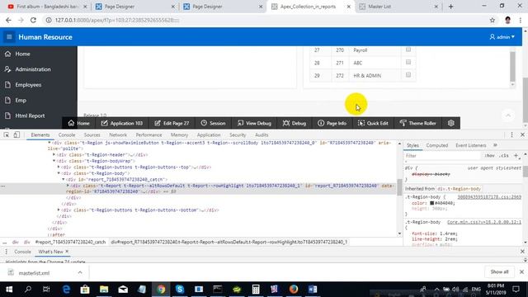Screen dimensions: 528x297
Task: Close the DevTools panel
Action: (522, 134)
